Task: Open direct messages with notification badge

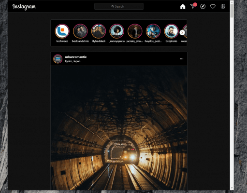Action: point(193,6)
